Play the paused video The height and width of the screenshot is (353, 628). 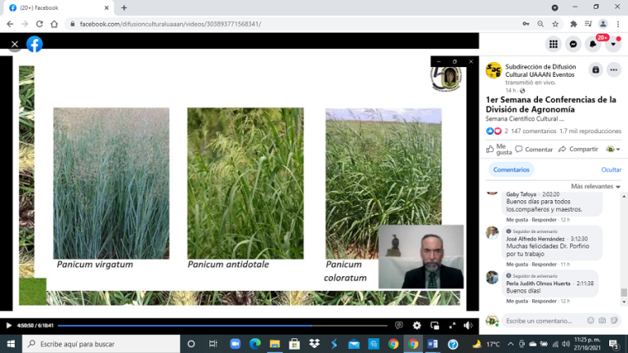click(x=9, y=325)
